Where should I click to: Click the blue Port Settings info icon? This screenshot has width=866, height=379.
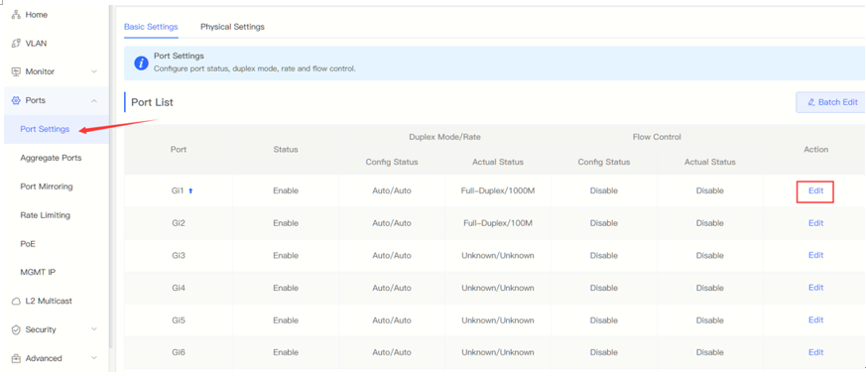[x=142, y=63]
